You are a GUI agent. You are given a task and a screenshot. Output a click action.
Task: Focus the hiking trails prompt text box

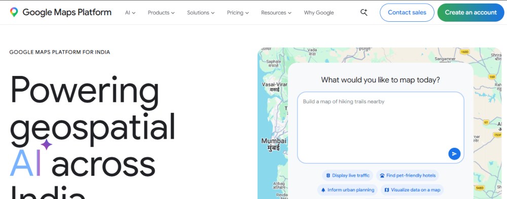[x=381, y=128]
